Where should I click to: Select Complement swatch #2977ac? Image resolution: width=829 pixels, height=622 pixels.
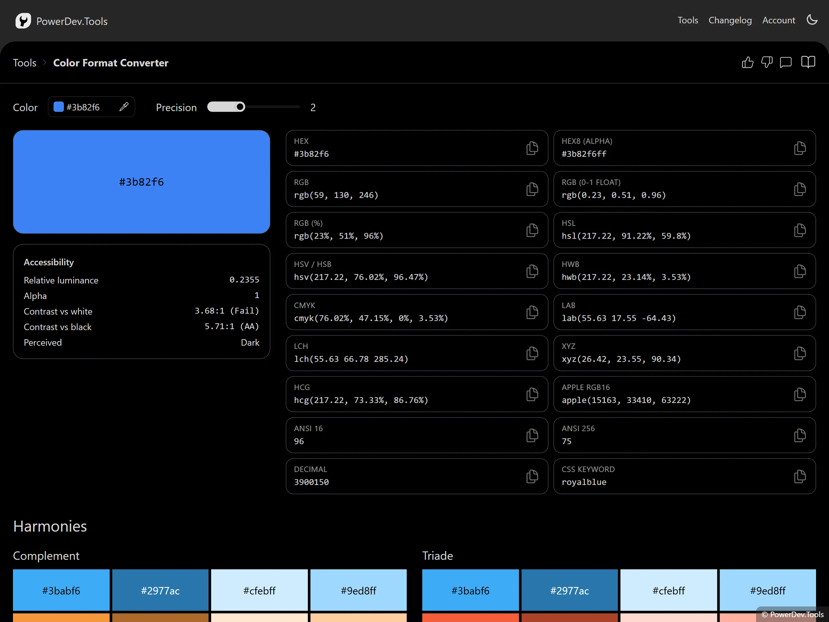(160, 590)
